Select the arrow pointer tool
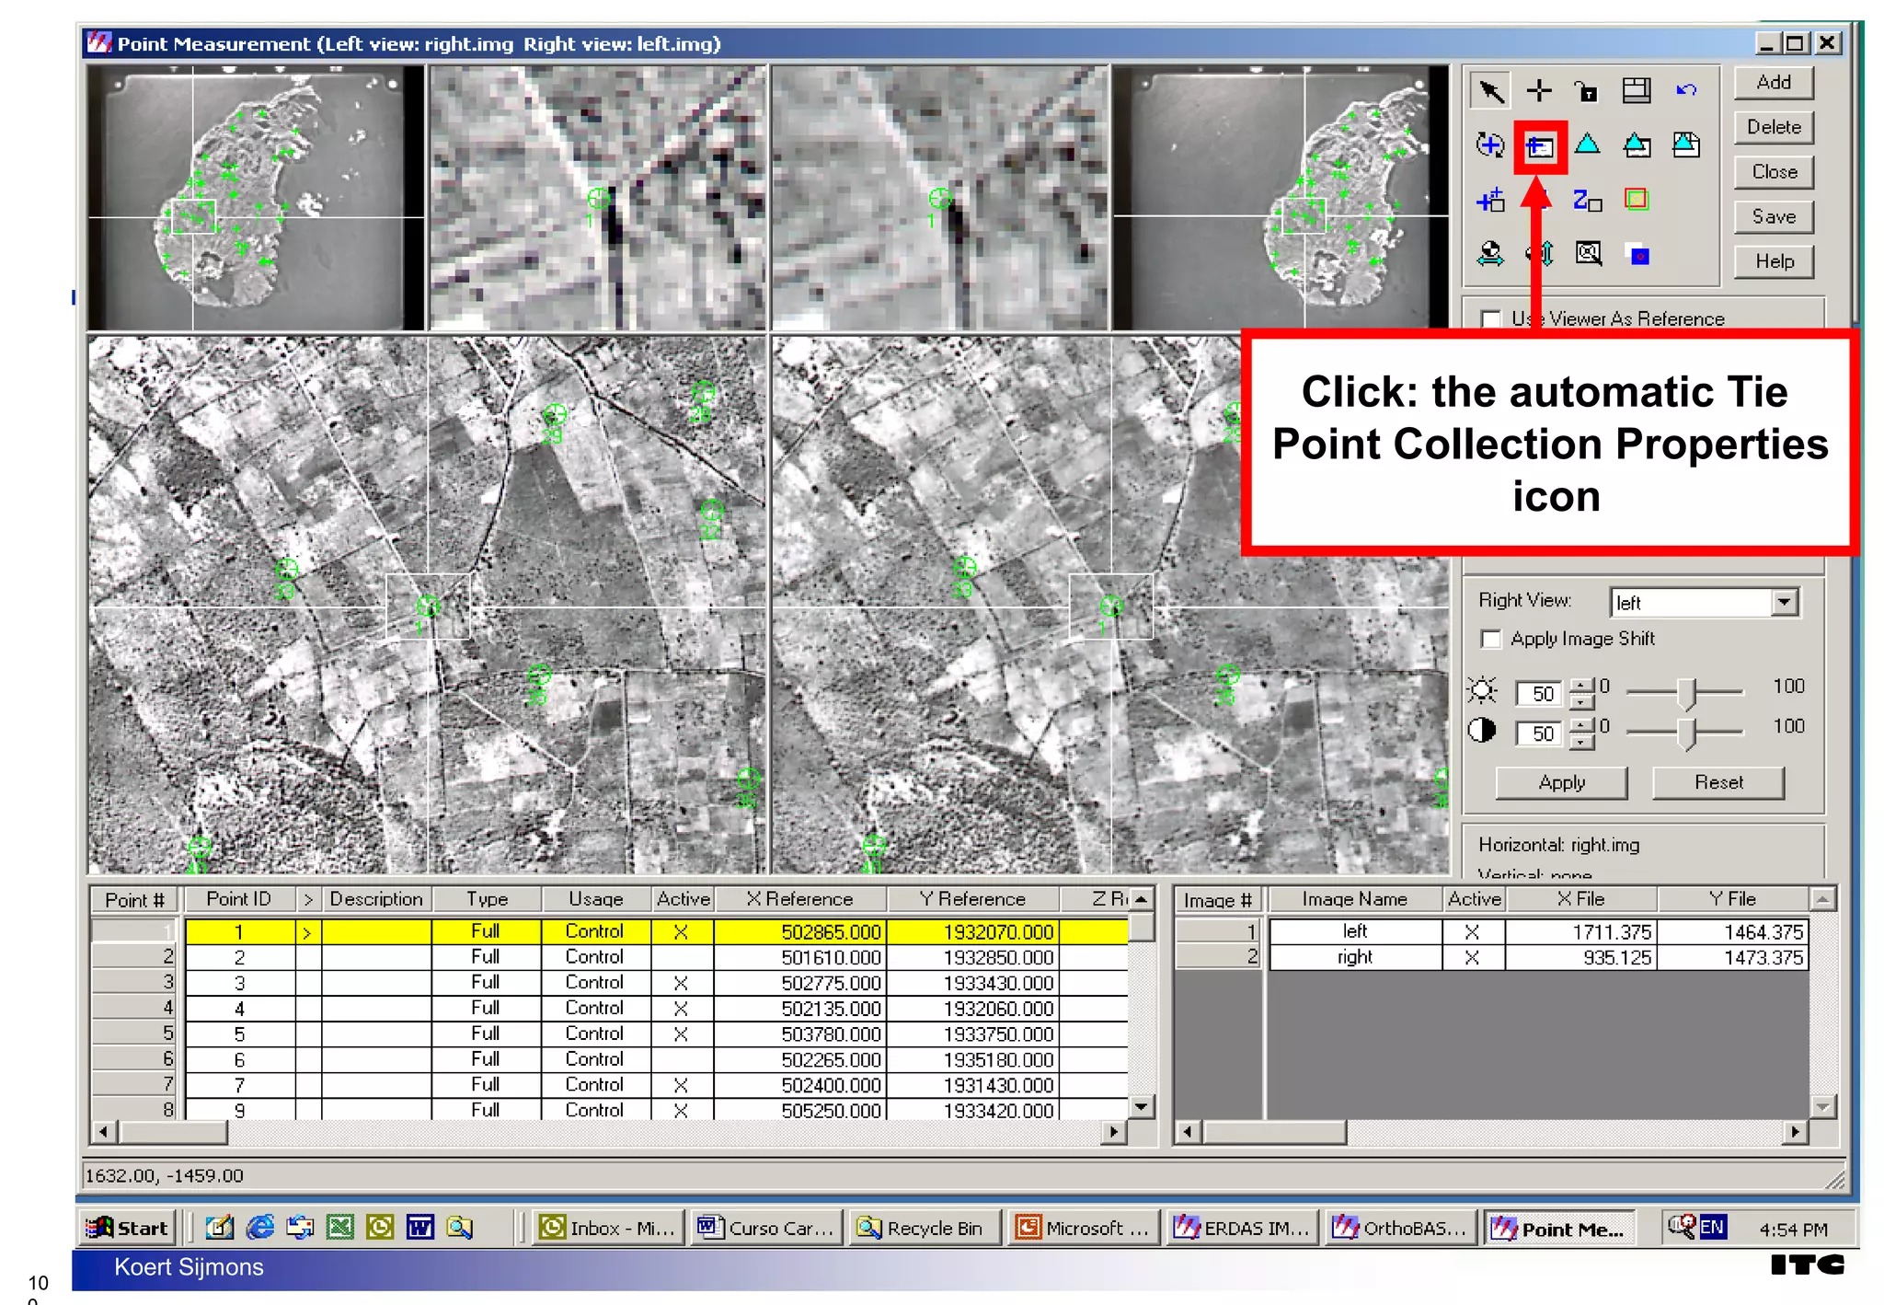Screen dimensions: 1884x1305 (x=1490, y=90)
